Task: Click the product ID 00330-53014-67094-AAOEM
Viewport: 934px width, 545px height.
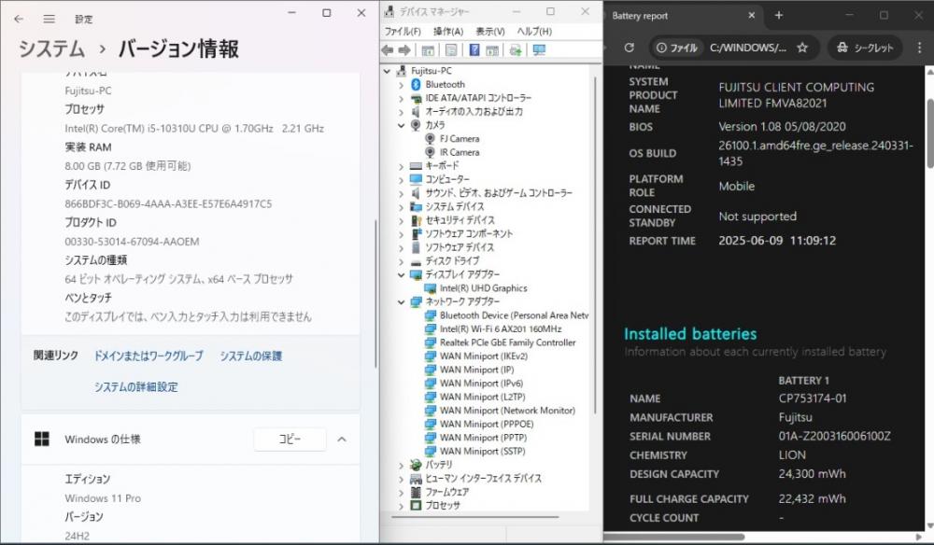Action: (133, 242)
